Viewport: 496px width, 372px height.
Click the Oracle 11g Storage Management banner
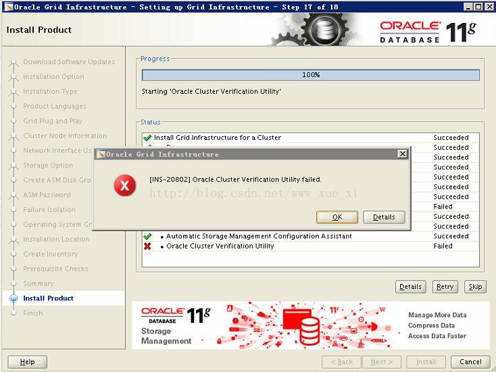pos(311,325)
